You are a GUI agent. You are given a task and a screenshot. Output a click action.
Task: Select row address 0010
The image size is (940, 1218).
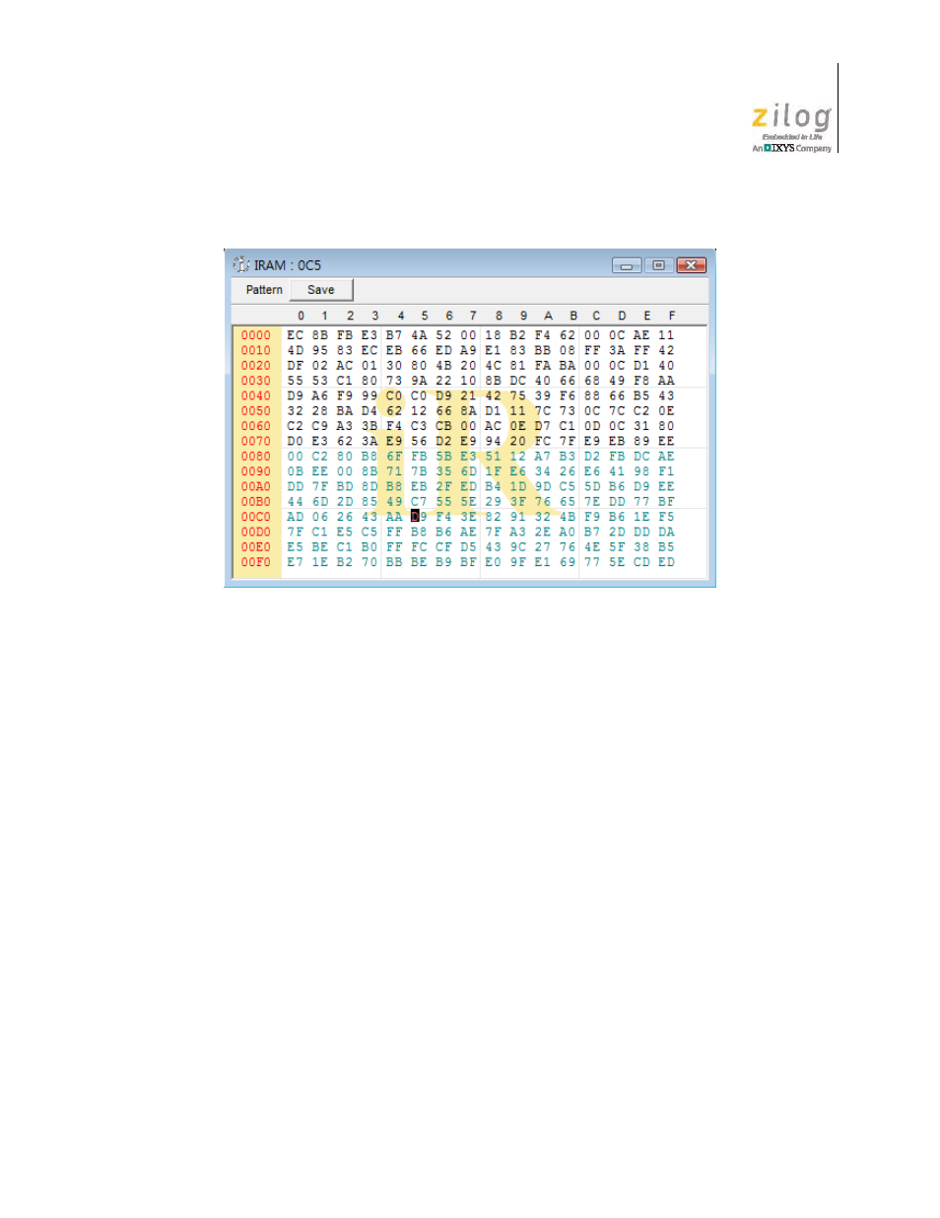click(x=256, y=350)
